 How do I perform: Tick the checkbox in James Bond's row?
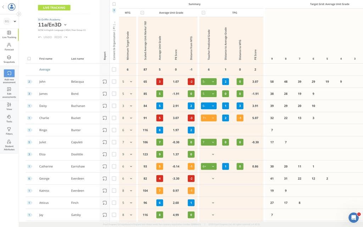pos(114,94)
